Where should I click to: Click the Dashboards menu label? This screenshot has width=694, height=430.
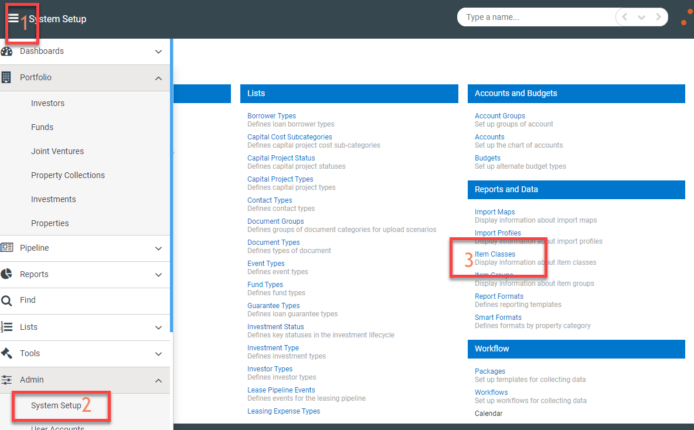(42, 52)
